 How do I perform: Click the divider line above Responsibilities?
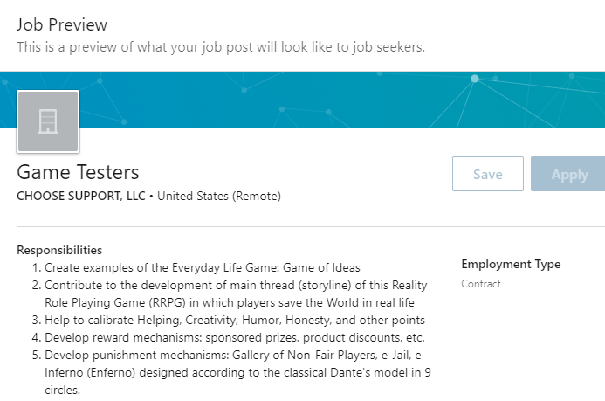306,227
